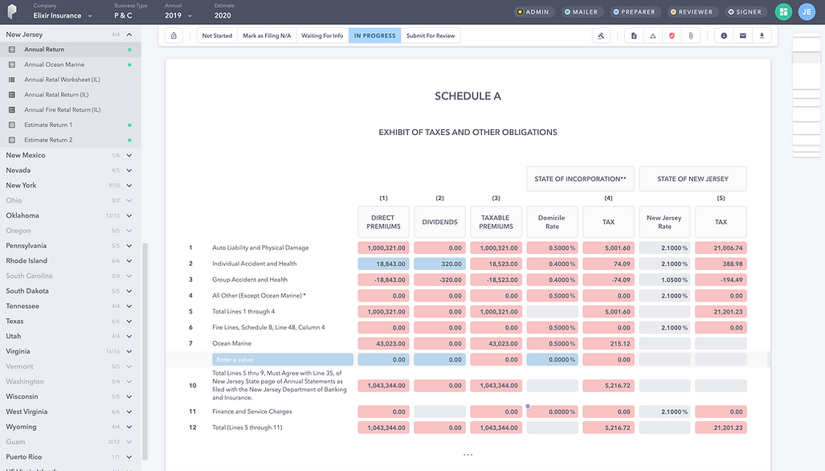Click the lock icon button
Screen dimensions: 825x471
[x=174, y=36]
